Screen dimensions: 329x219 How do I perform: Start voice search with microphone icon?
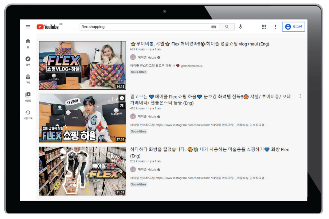coord(241,27)
